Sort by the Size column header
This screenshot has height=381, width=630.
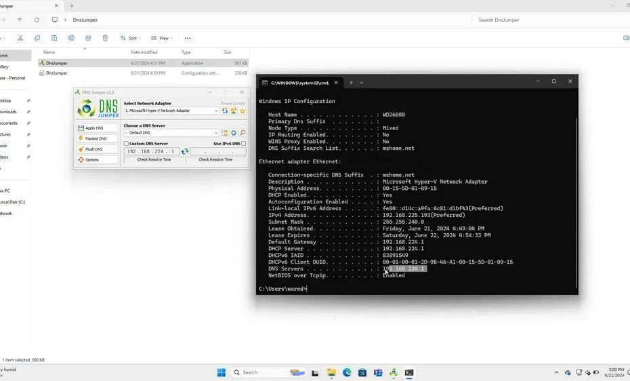click(x=228, y=52)
